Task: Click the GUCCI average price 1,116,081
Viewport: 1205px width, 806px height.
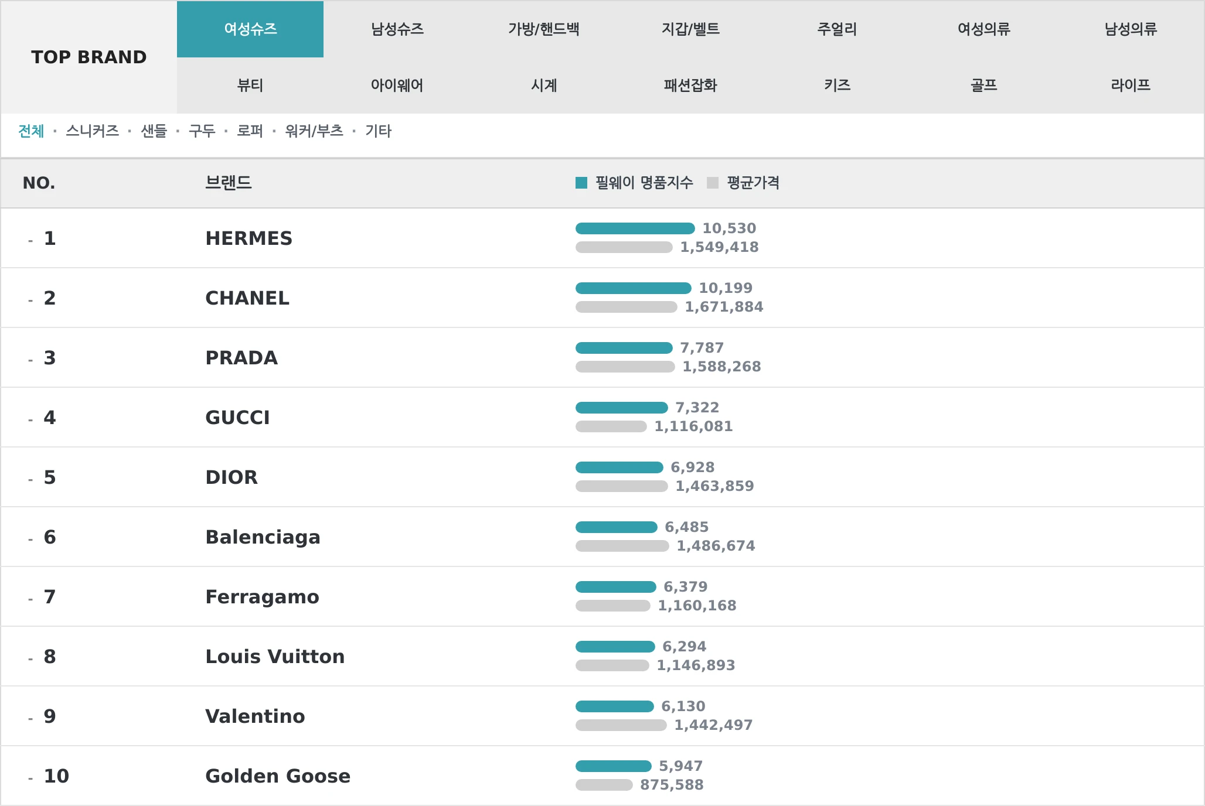Action: (693, 426)
